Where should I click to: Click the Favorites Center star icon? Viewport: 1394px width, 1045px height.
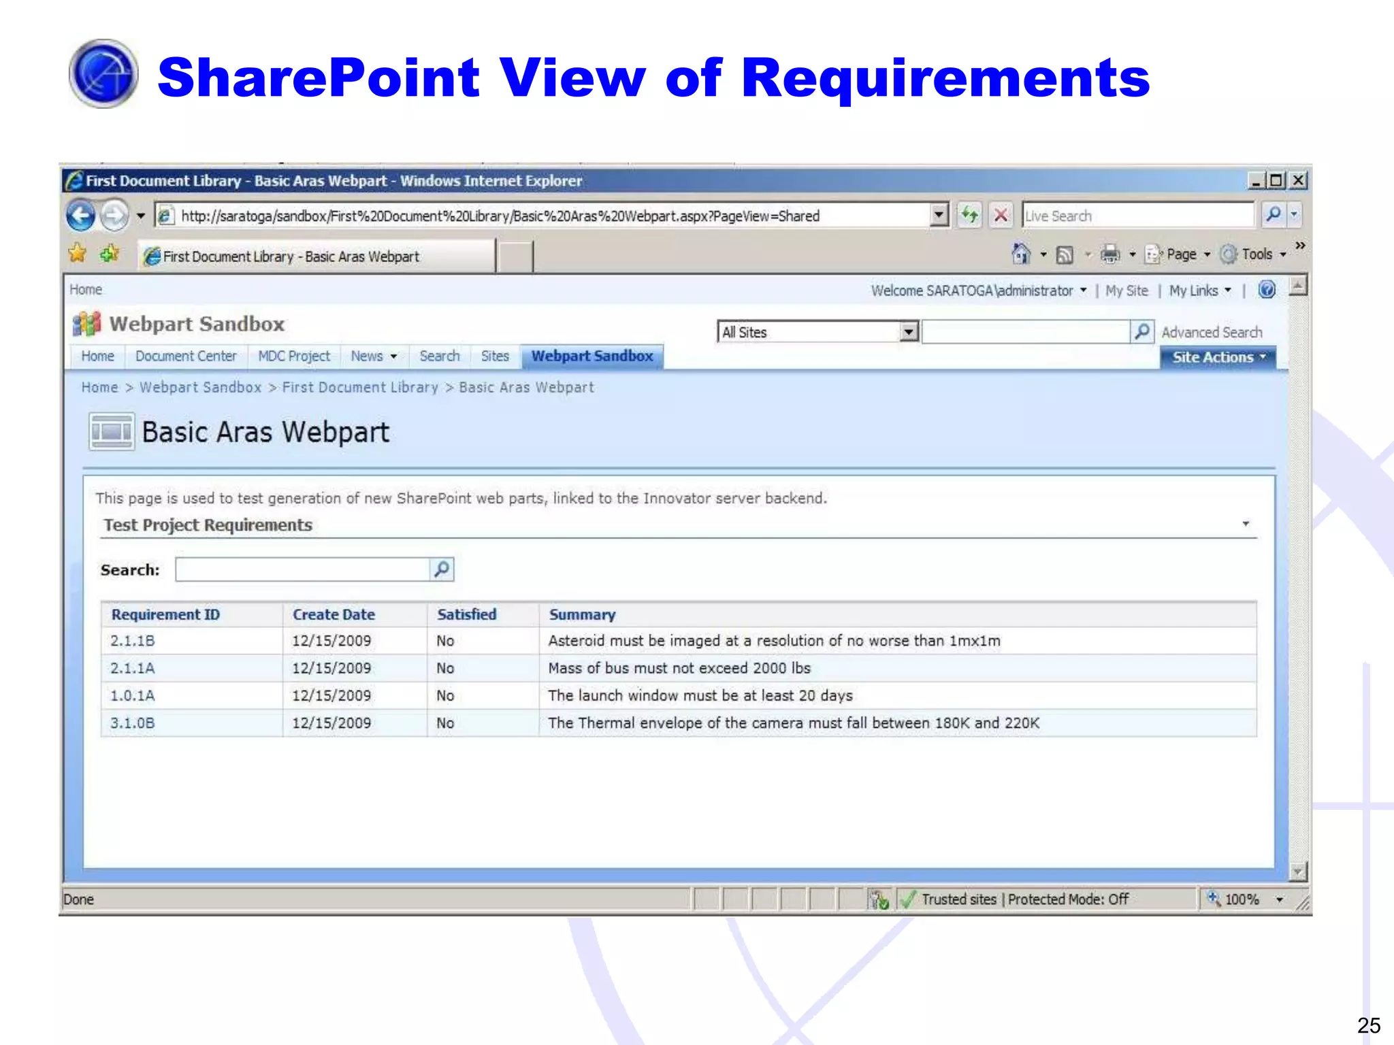pyautogui.click(x=78, y=253)
